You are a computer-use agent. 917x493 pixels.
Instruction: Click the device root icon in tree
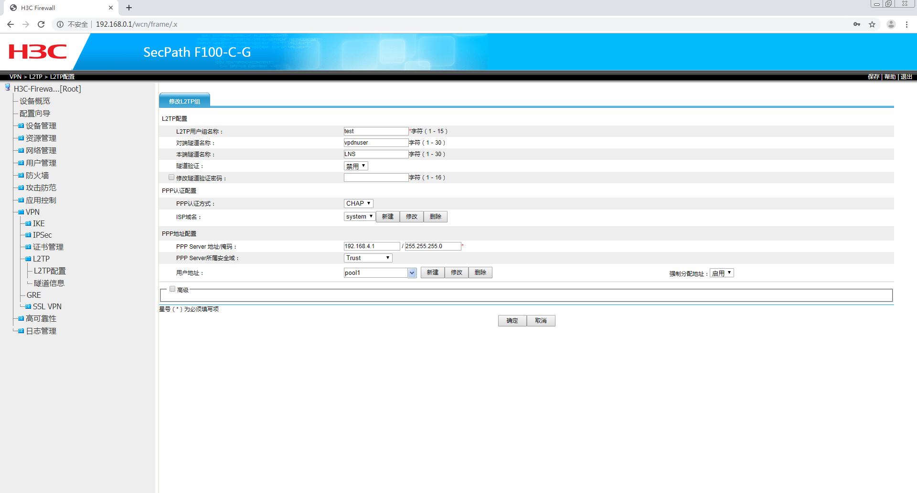(8, 87)
